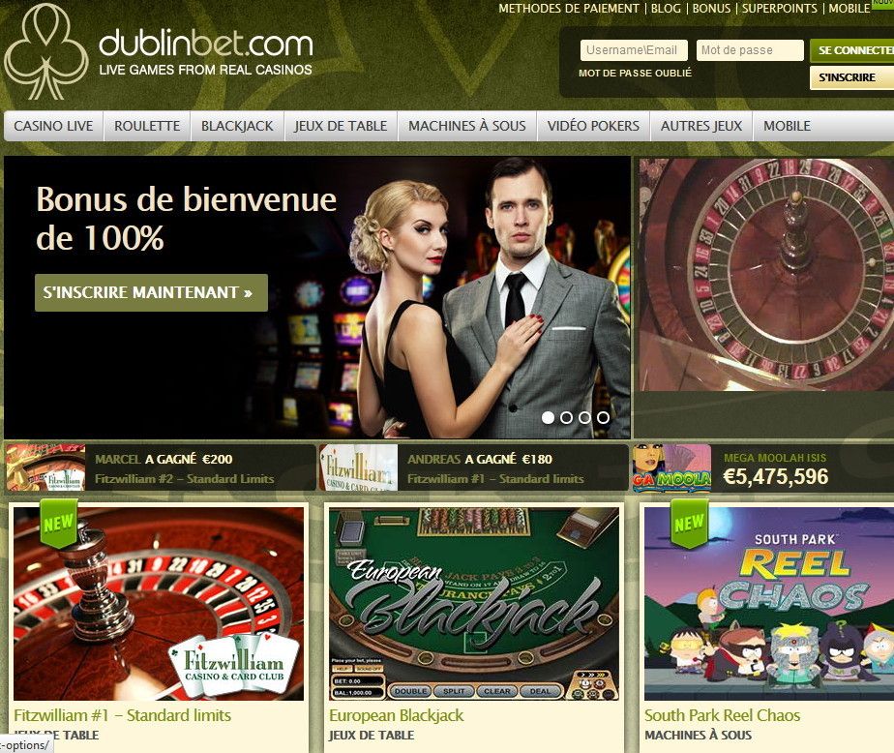The width and height of the screenshot is (894, 753).
Task: Open the Machines à Sous menu
Action: click(467, 126)
